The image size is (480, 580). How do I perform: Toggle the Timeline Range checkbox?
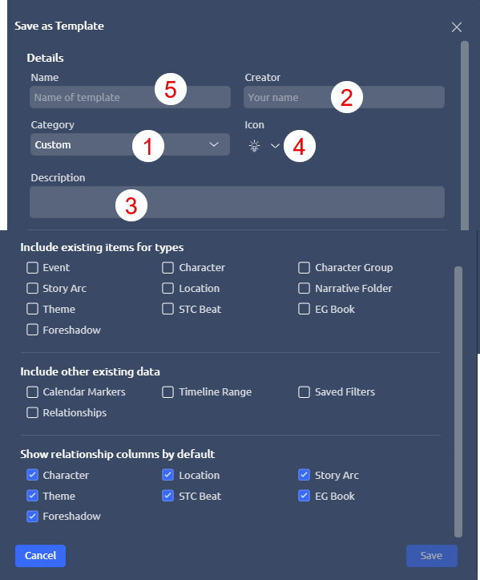(x=167, y=391)
